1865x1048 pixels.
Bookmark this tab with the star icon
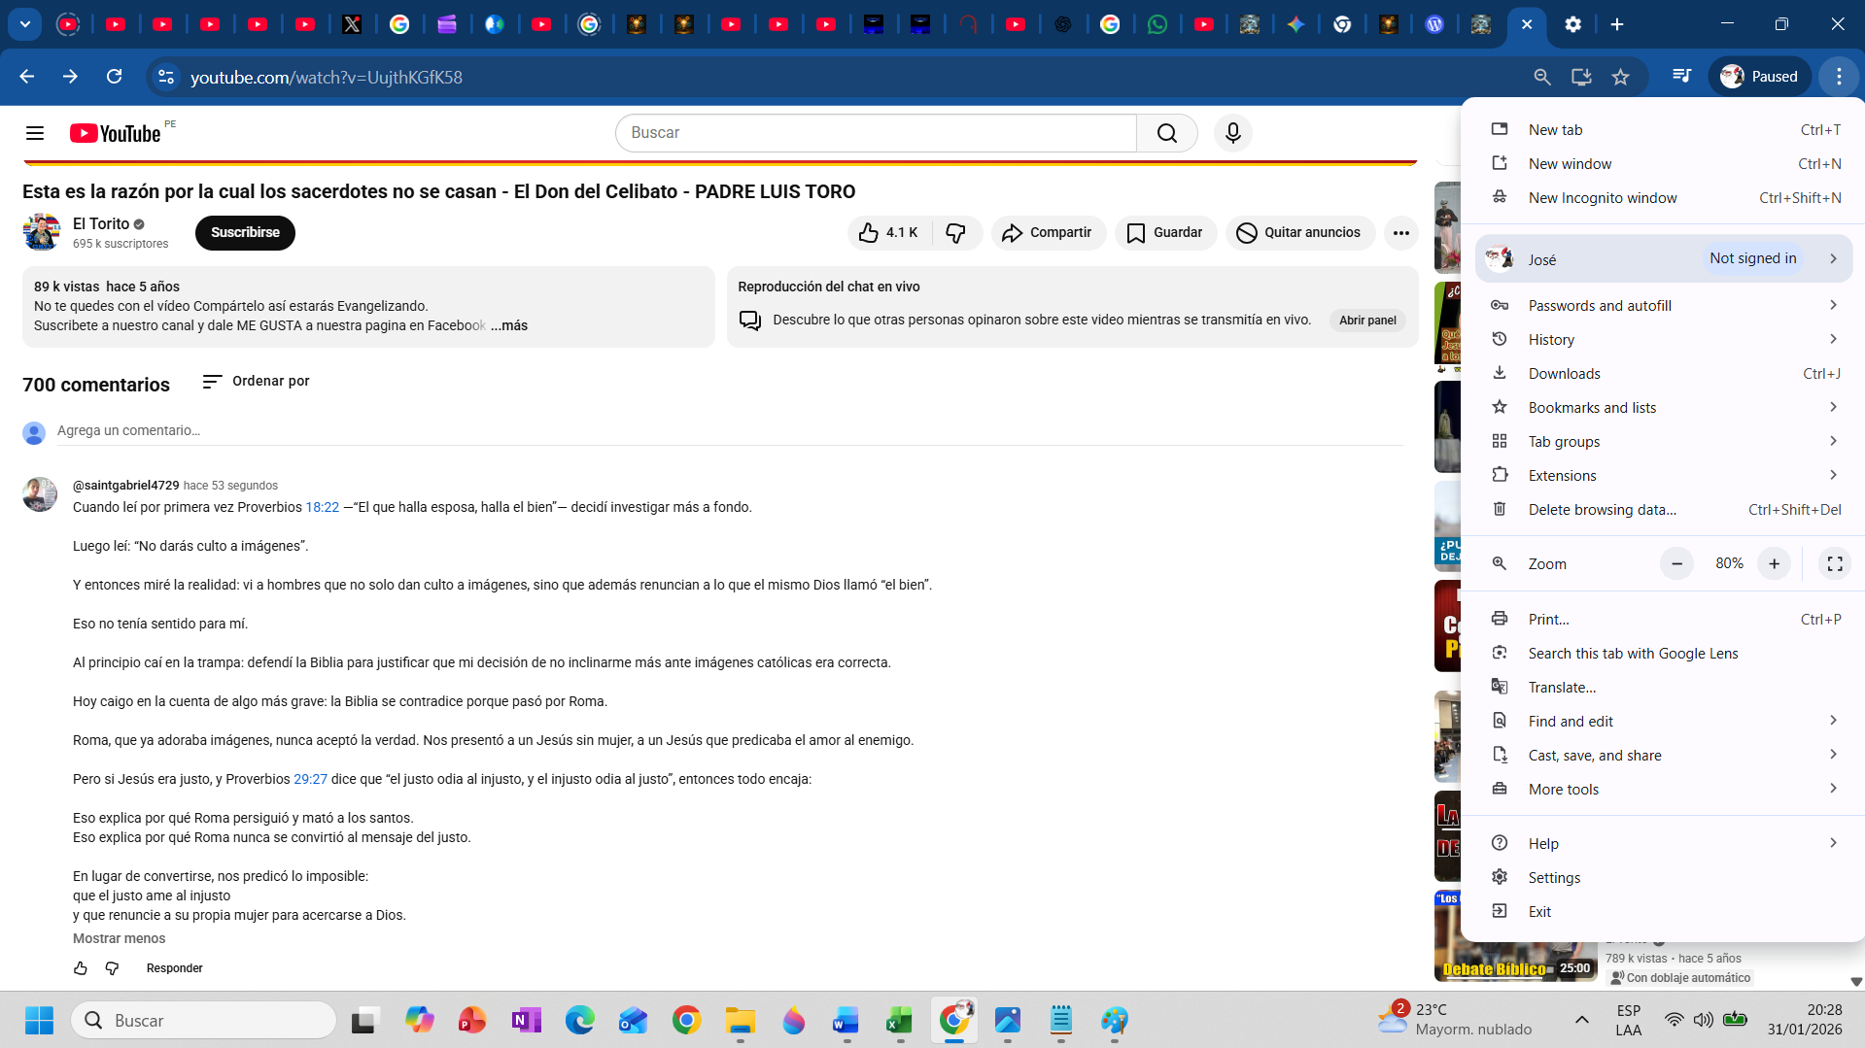(1620, 77)
